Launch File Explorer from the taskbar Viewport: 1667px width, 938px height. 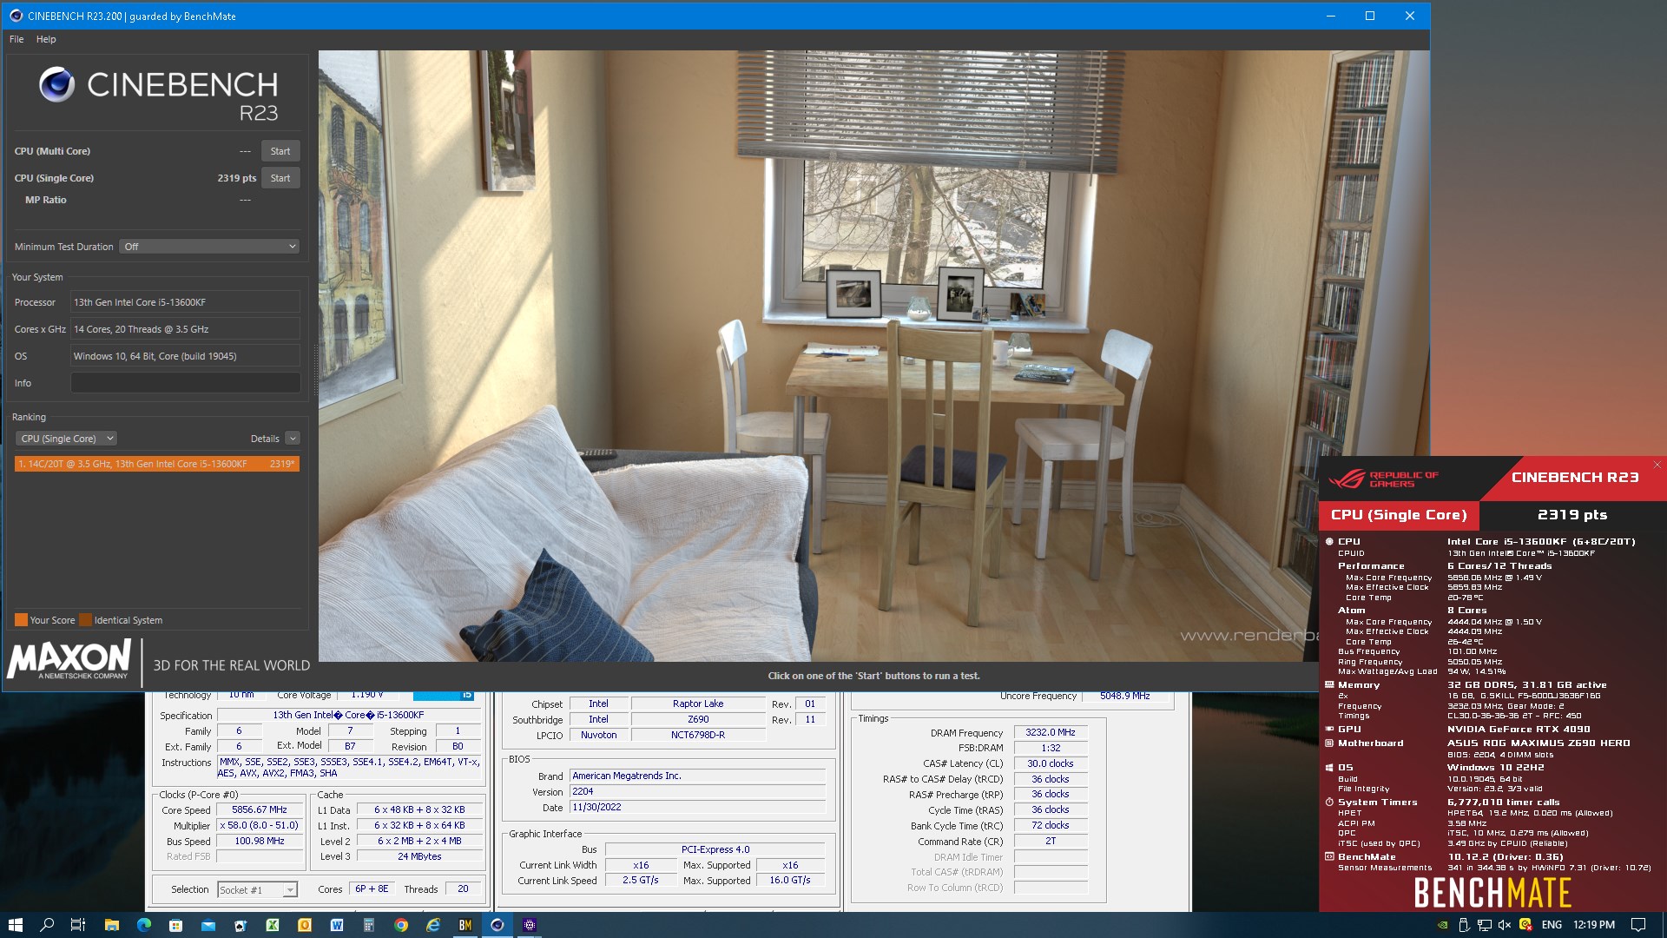(111, 925)
